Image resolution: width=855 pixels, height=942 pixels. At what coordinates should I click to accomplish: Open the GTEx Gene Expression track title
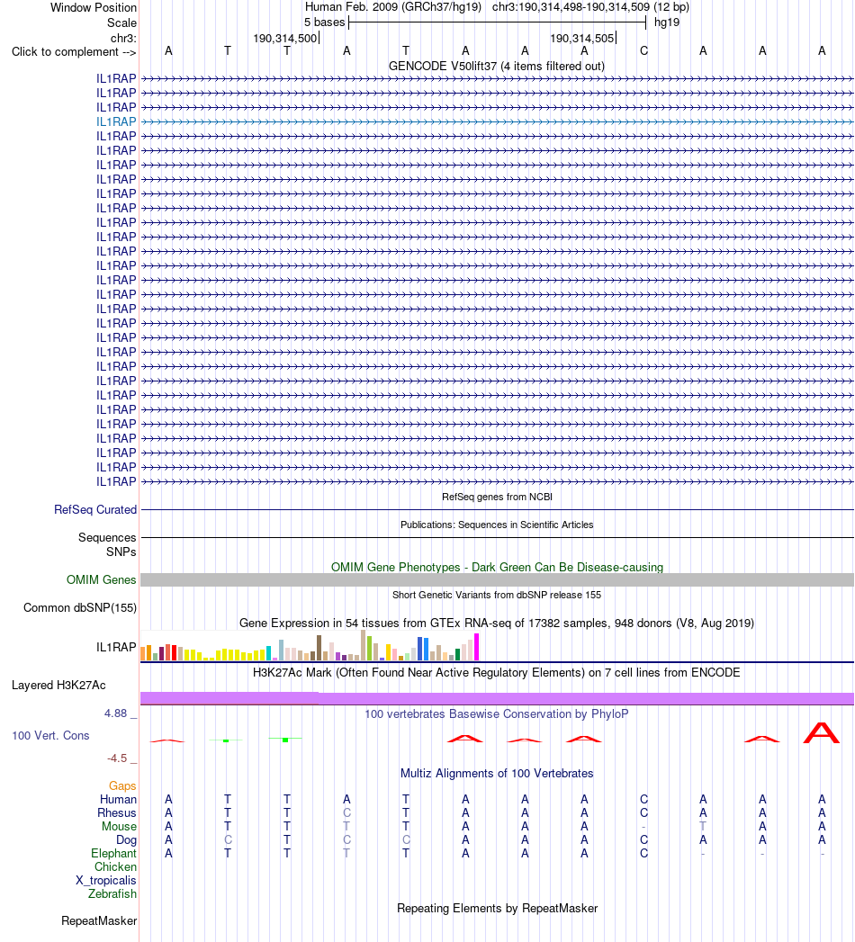click(x=497, y=623)
